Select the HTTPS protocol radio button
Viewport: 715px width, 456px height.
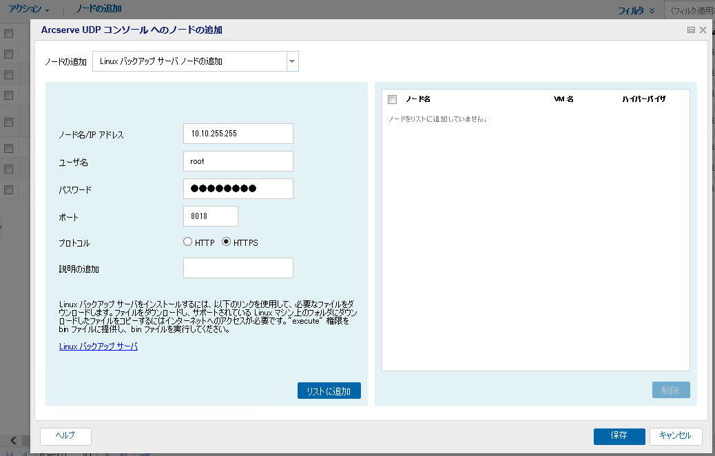[x=226, y=242]
